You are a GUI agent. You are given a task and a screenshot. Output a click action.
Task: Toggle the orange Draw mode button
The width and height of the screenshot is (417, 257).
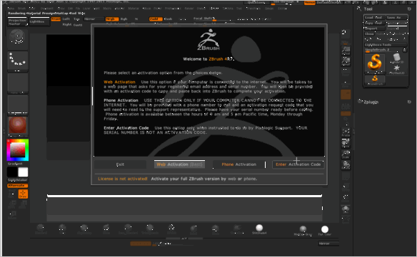(x=23, y=194)
